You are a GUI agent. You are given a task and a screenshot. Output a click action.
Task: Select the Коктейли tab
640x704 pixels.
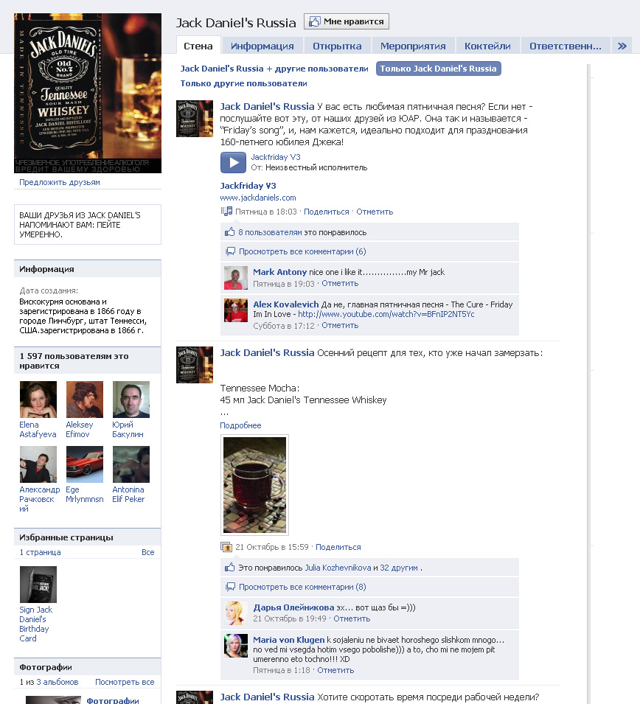pyautogui.click(x=487, y=46)
